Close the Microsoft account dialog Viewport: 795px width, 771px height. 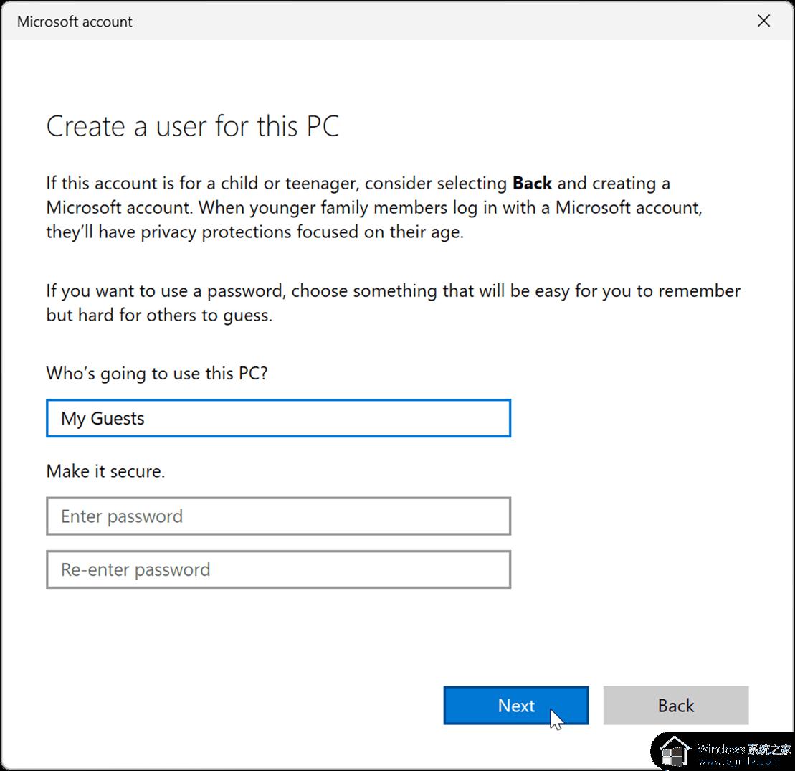click(763, 21)
